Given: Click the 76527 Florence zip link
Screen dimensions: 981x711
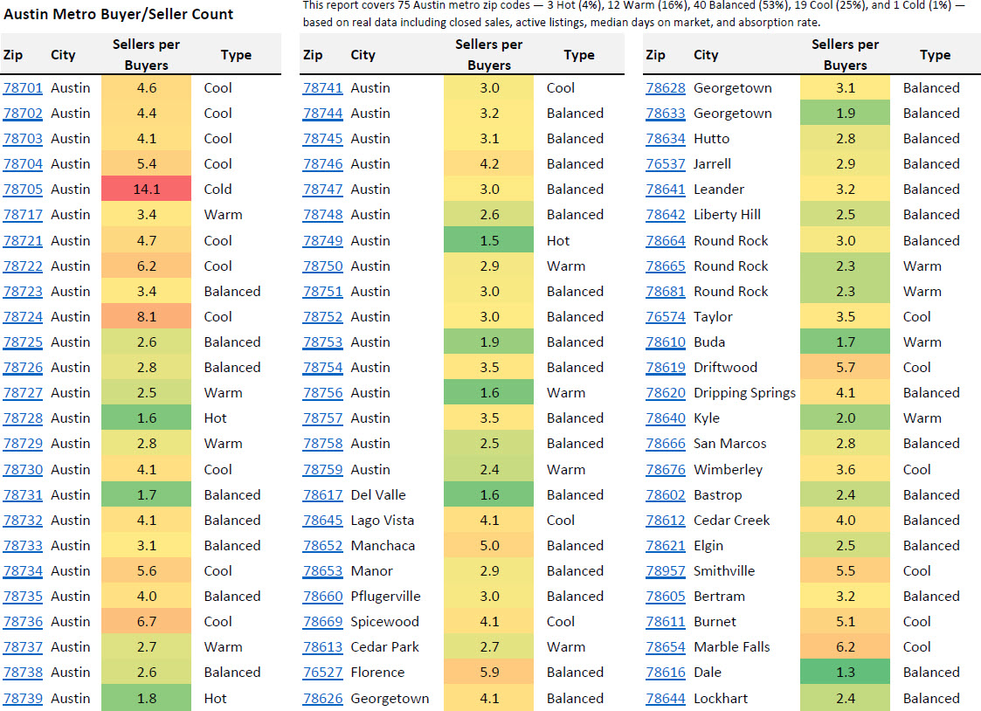Looking at the screenshot, I should tap(322, 673).
